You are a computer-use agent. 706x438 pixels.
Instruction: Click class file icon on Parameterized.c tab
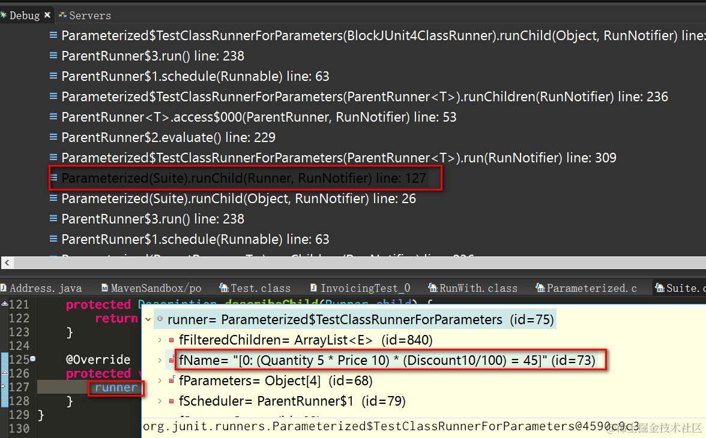click(540, 288)
